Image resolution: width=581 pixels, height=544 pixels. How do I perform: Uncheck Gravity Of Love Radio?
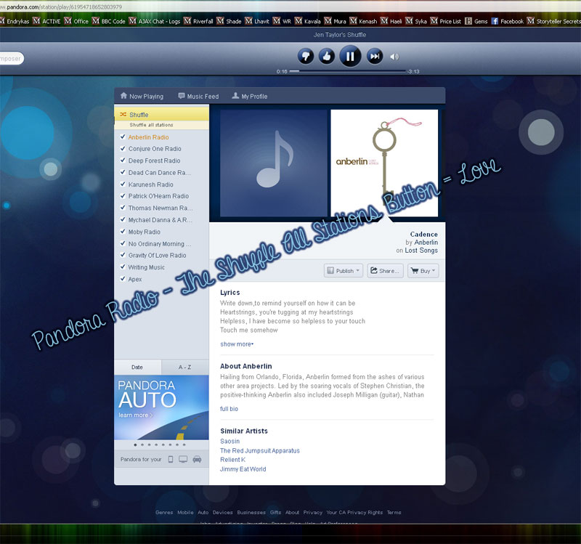click(x=123, y=255)
